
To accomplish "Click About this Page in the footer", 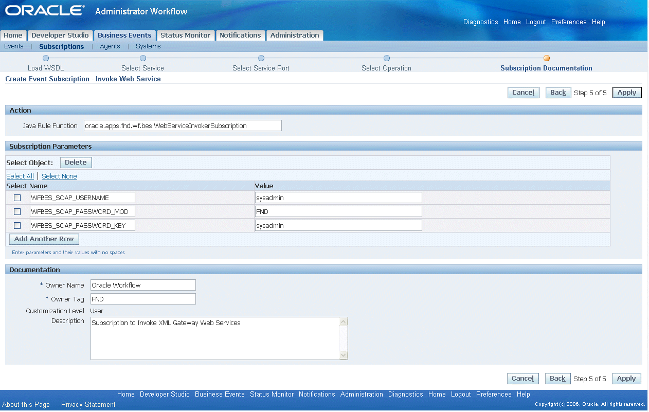I will 26,405.
